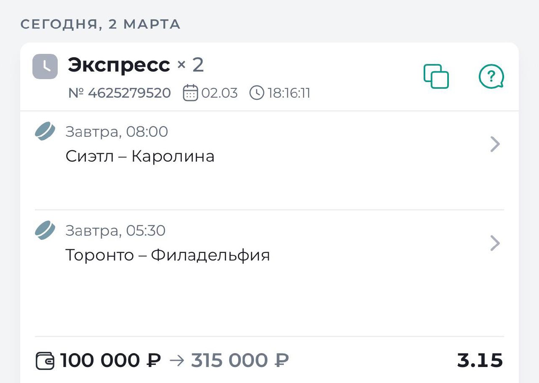Open the Сиэтл – Каролина match
539x383 pixels.
tap(140, 157)
